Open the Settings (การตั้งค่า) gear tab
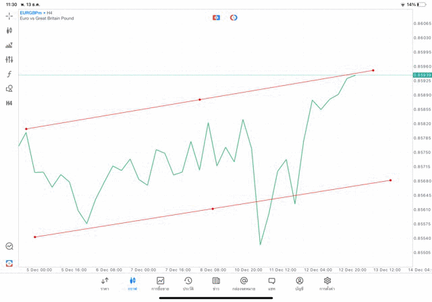This screenshot has height=302, width=432. (x=327, y=283)
